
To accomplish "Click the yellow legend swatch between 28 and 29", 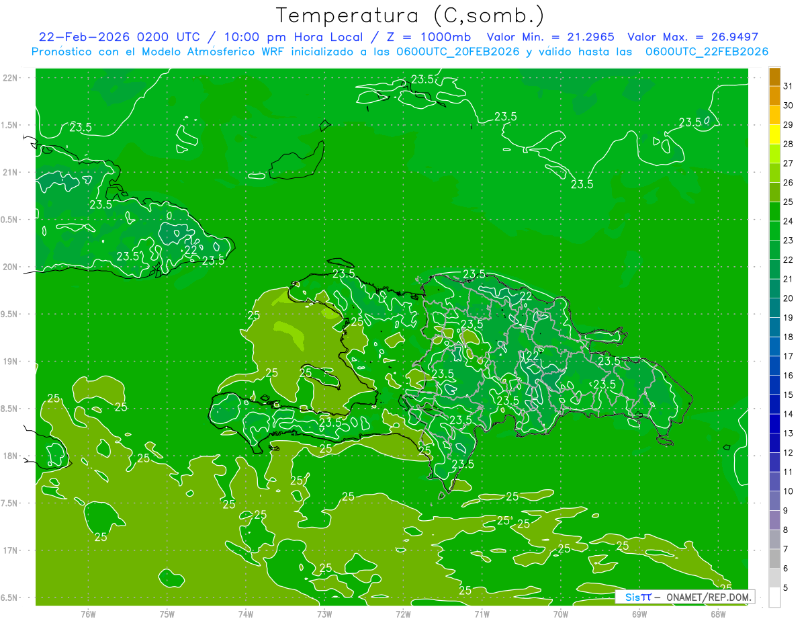I will [x=774, y=134].
